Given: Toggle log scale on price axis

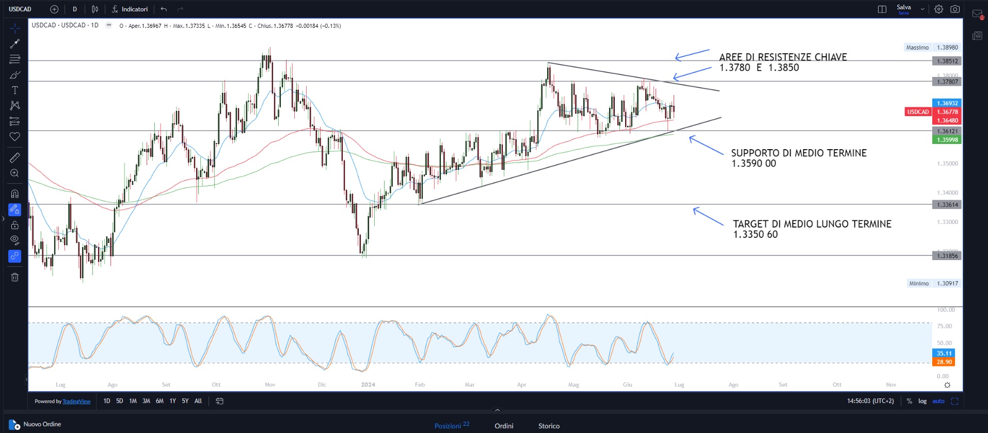Looking at the screenshot, I should [x=922, y=401].
